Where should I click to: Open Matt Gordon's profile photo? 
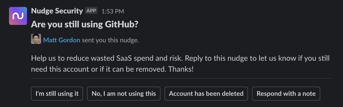point(36,39)
